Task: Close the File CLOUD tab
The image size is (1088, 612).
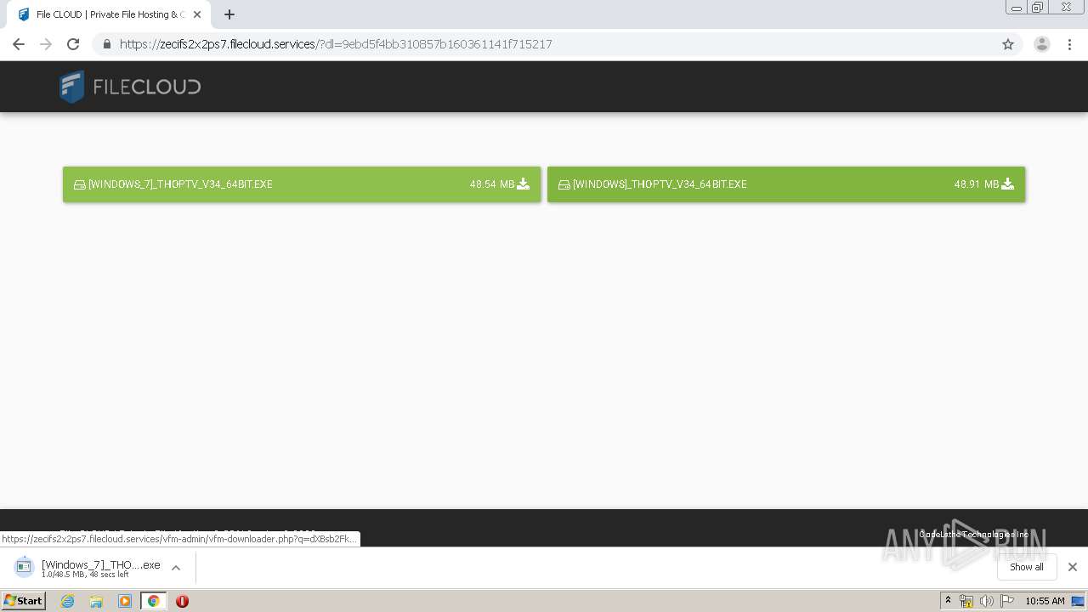Action: pyautogui.click(x=197, y=14)
